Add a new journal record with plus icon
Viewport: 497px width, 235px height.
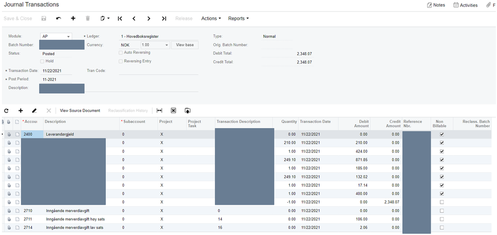tap(73, 18)
